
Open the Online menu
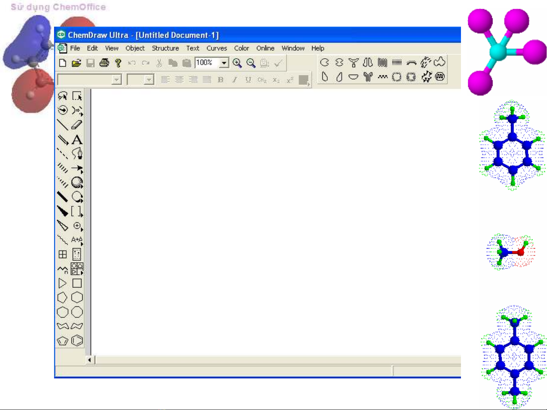(265, 48)
